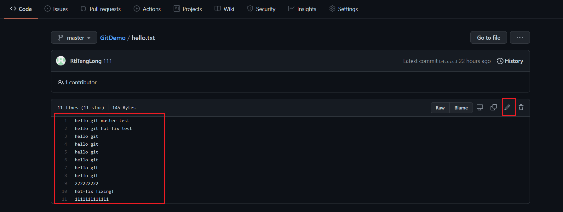Copy file contents with the copy icon
Image resolution: width=563 pixels, height=212 pixels.
(x=493, y=107)
